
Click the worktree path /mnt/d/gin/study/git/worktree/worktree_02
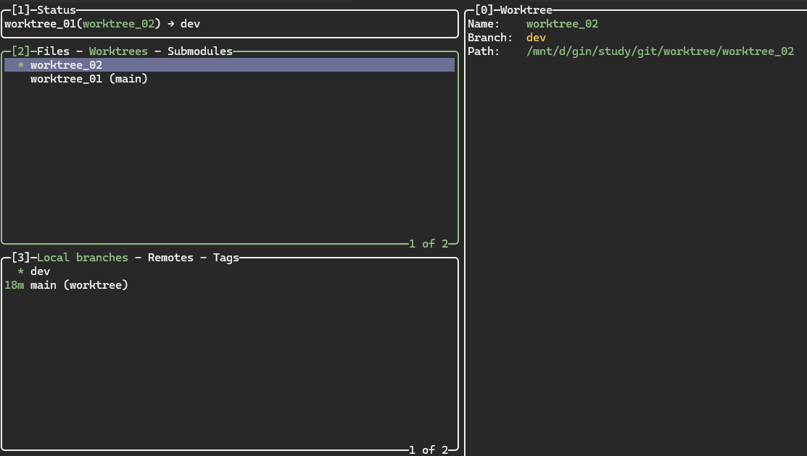(661, 51)
